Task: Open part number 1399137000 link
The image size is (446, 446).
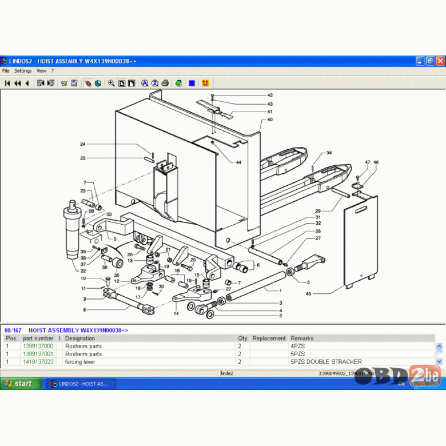Action: (x=38, y=346)
